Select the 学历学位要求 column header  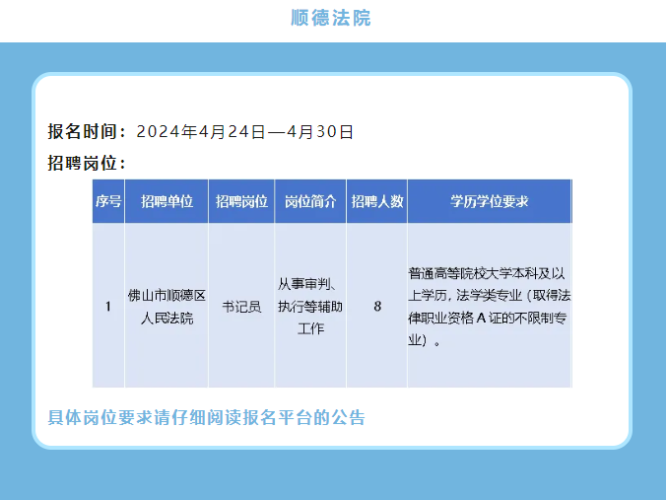489,201
